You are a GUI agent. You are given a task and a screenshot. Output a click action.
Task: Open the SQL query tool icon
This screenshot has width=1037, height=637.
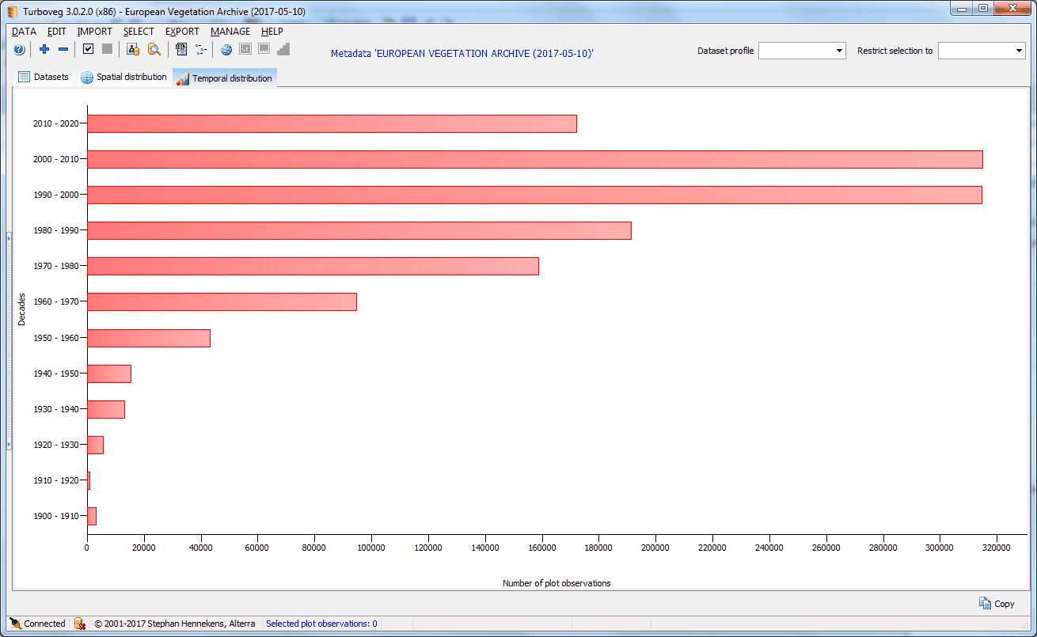click(181, 50)
